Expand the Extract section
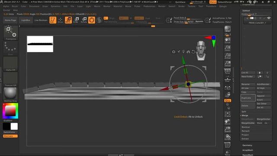This screenshot has width=277, height=156. click(245, 139)
